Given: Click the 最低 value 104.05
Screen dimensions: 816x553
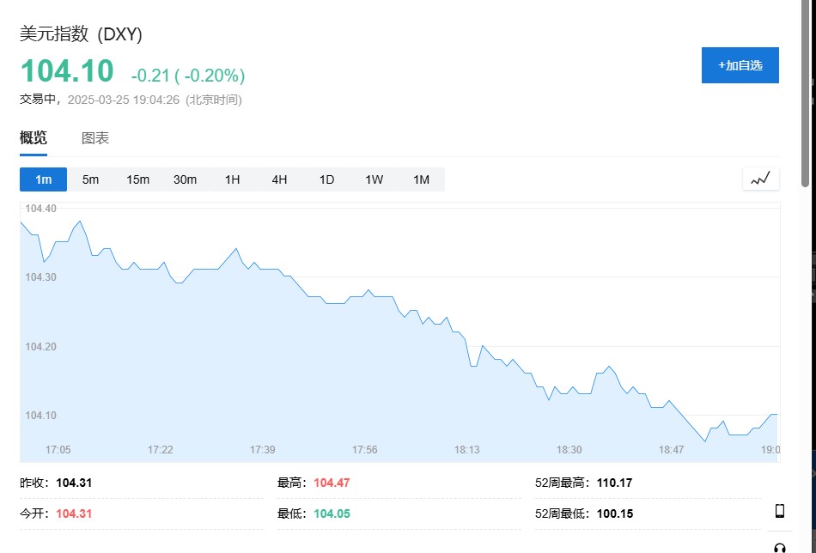Looking at the screenshot, I should pos(332,513).
